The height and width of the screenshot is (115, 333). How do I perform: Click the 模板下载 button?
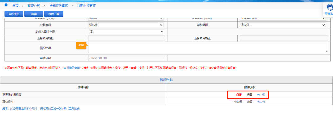point(54,14)
